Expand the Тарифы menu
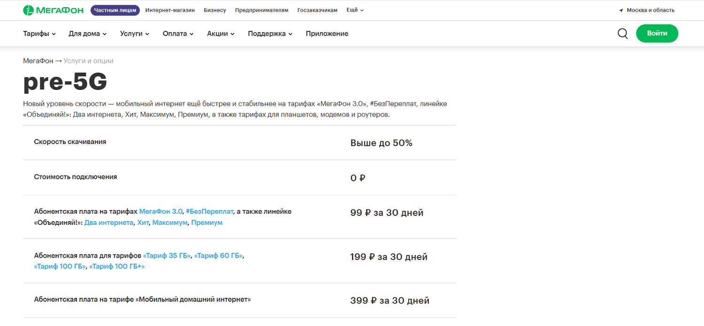 pos(39,34)
